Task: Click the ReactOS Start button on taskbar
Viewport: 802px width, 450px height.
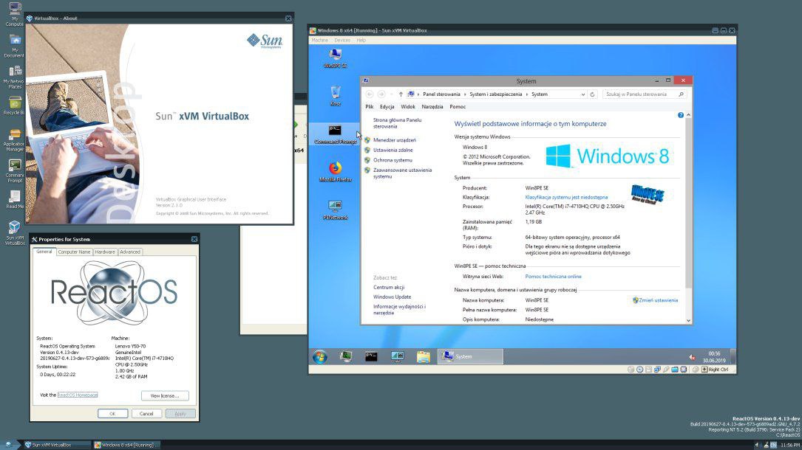Action: (9, 445)
